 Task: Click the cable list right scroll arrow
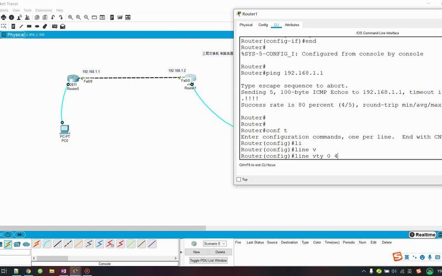pyautogui.click(x=175, y=258)
